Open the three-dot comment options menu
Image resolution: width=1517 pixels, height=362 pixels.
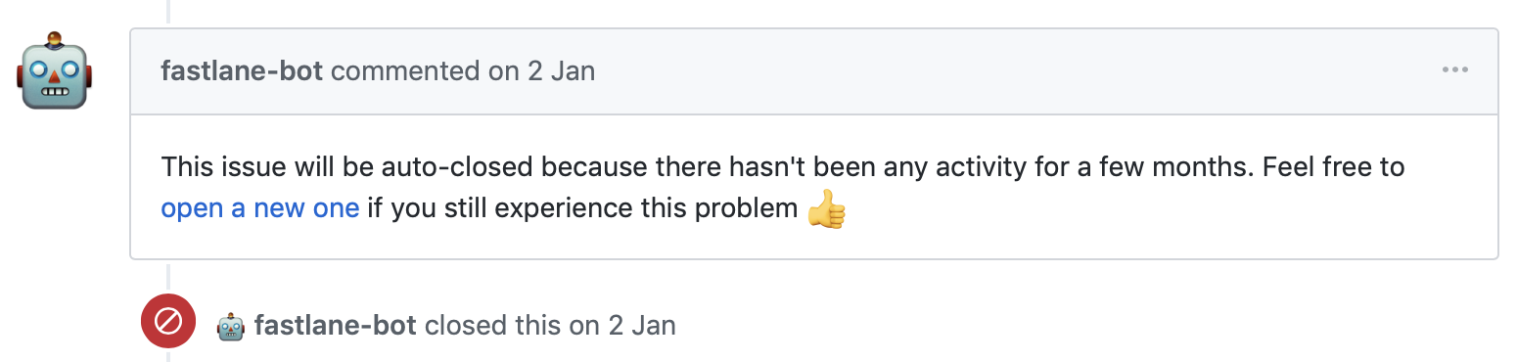(1454, 70)
